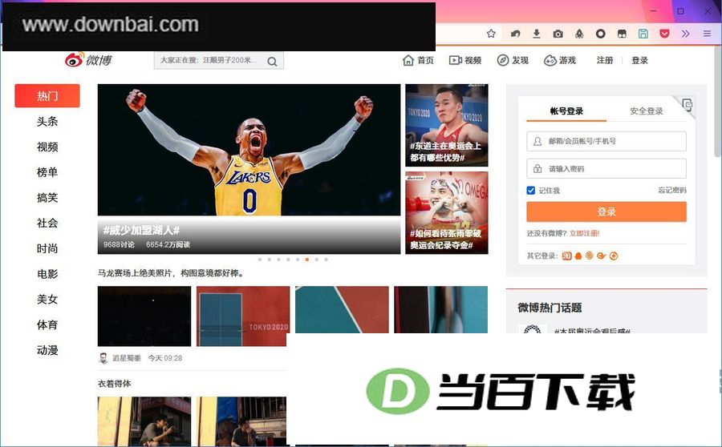Take a screenshot with the camera icon
The height and width of the screenshot is (447, 722).
tap(558, 34)
